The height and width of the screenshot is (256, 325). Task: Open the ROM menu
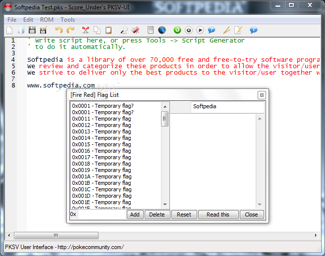[x=47, y=20]
